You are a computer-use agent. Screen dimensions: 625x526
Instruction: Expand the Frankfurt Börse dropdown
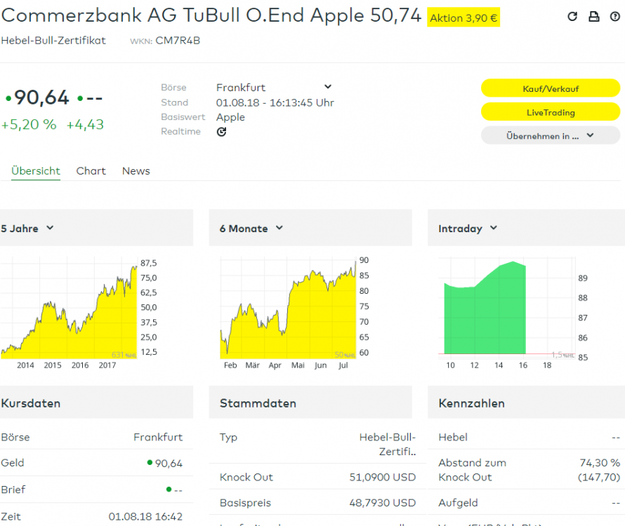point(327,87)
